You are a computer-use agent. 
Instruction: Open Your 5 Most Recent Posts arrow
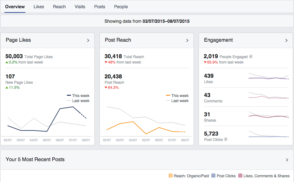pyautogui.click(x=287, y=160)
